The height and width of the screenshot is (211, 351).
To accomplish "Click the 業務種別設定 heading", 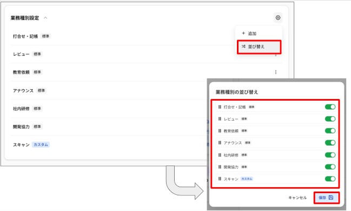I will (25, 18).
